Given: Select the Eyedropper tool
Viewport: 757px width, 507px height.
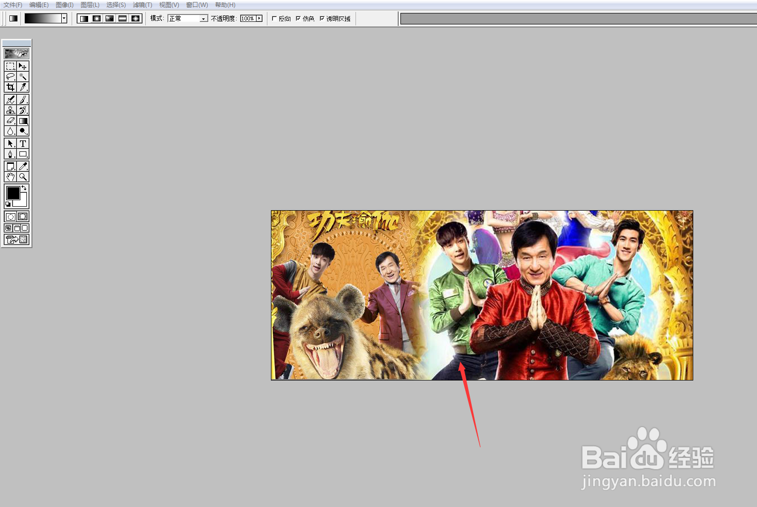Looking at the screenshot, I should tap(23, 166).
